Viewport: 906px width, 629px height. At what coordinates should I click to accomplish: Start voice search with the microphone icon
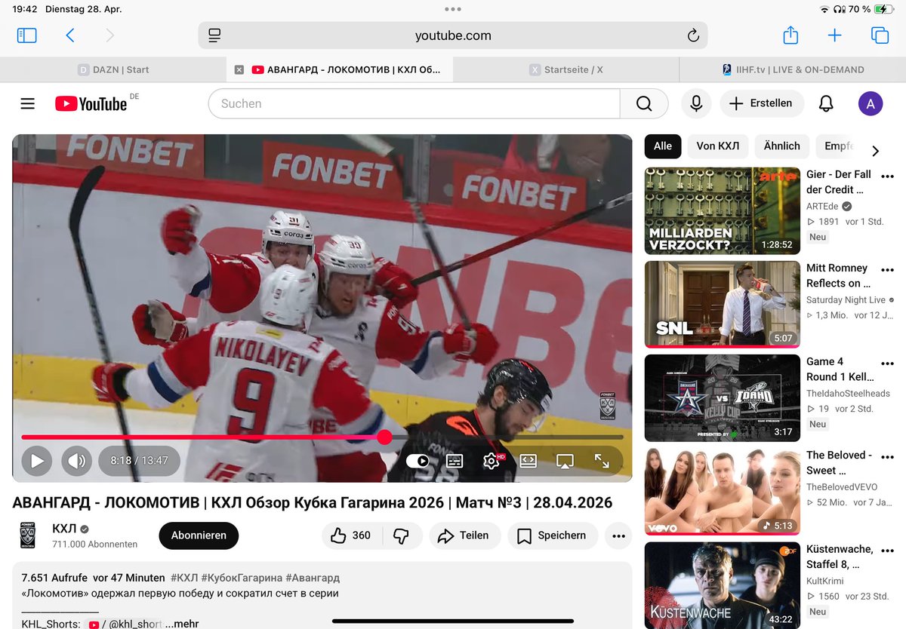tap(695, 103)
